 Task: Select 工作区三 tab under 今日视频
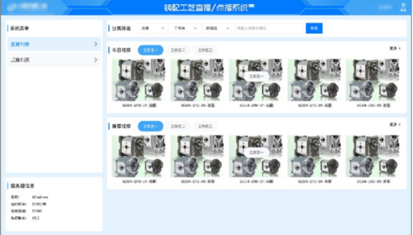tap(205, 50)
